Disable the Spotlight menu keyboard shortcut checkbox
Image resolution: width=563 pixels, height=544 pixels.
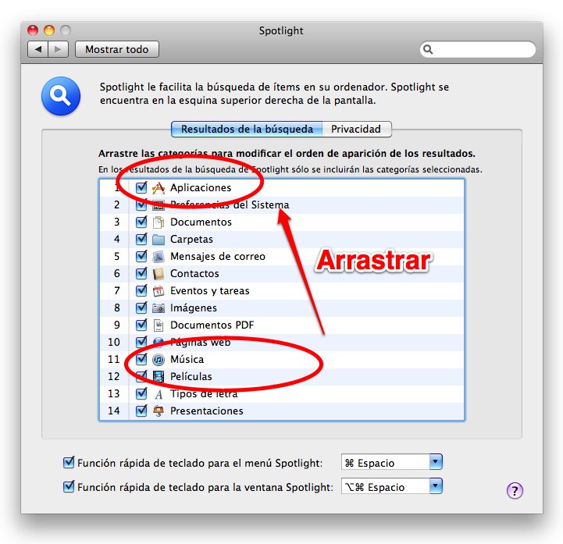click(x=69, y=463)
